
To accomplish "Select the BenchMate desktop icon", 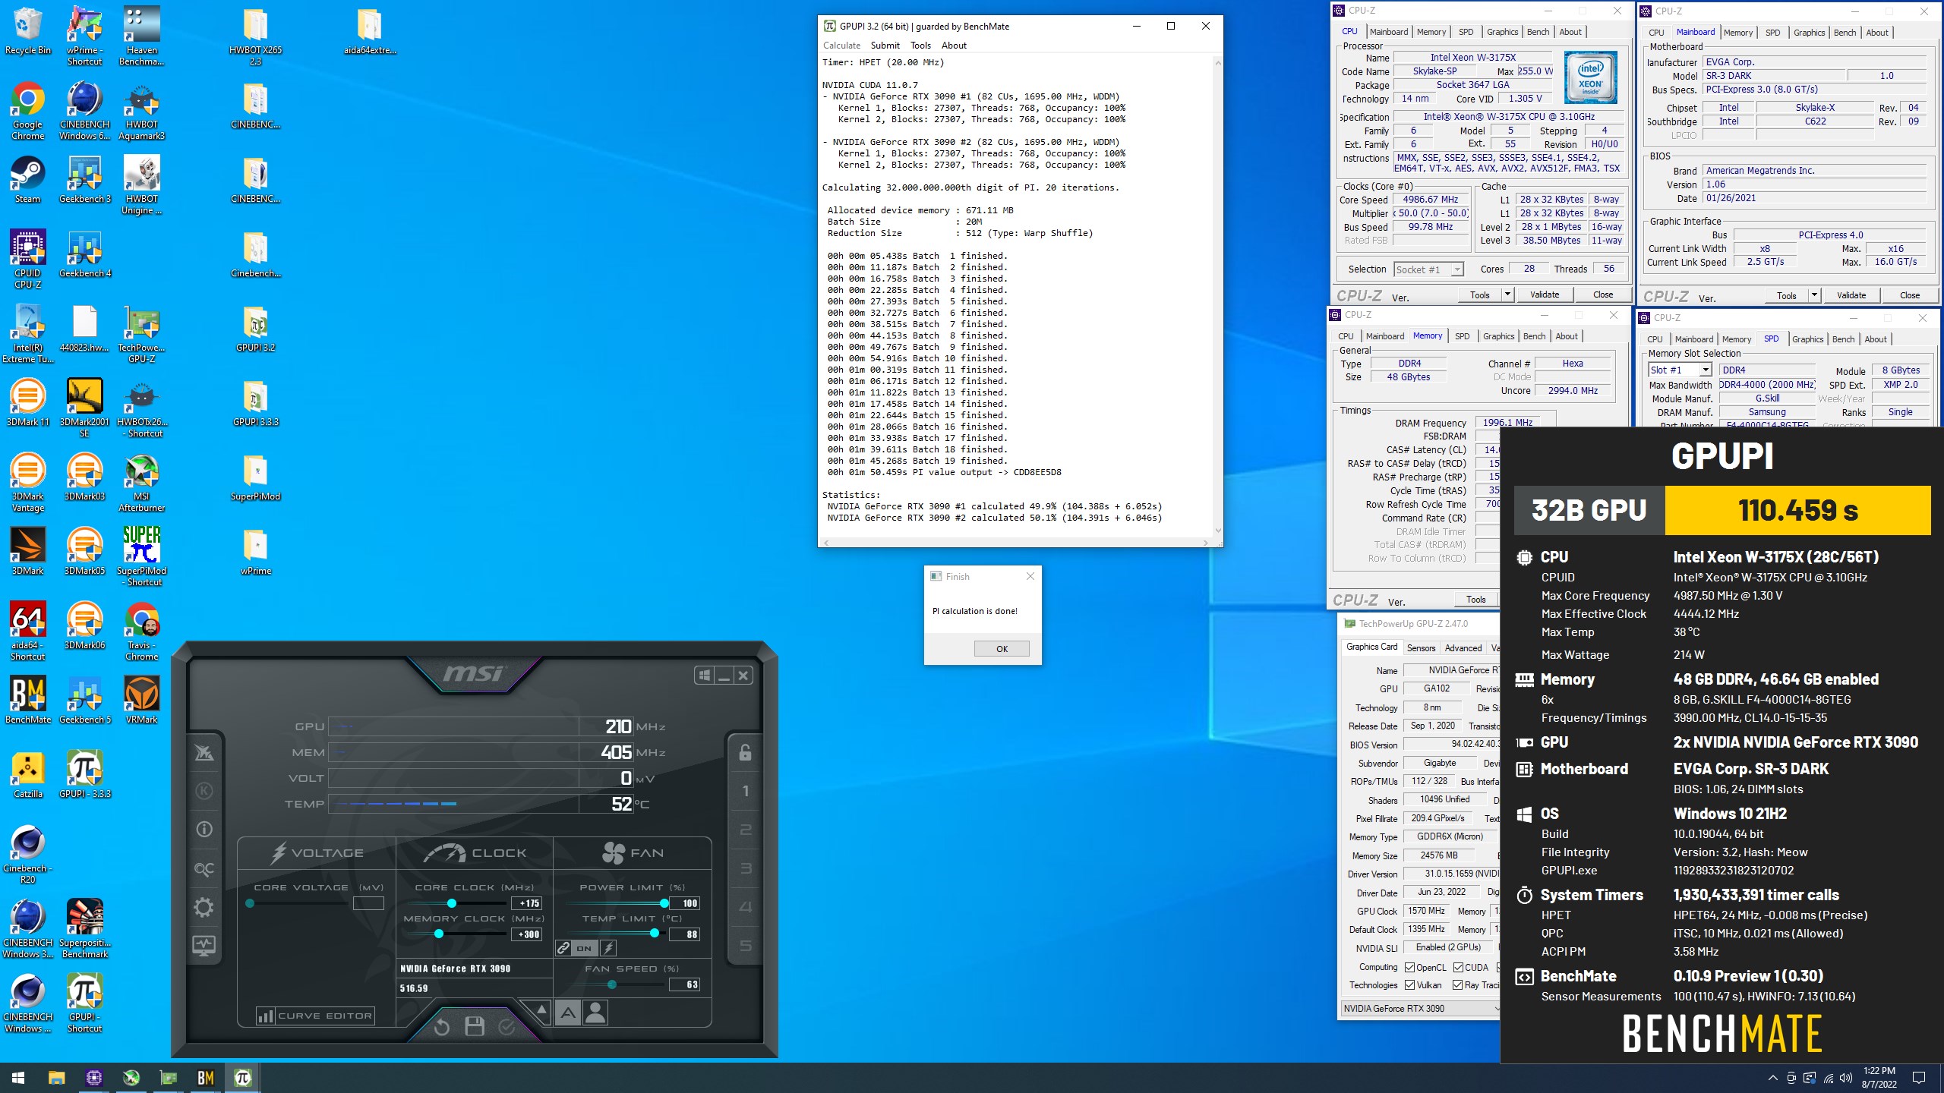I will pyautogui.click(x=28, y=699).
